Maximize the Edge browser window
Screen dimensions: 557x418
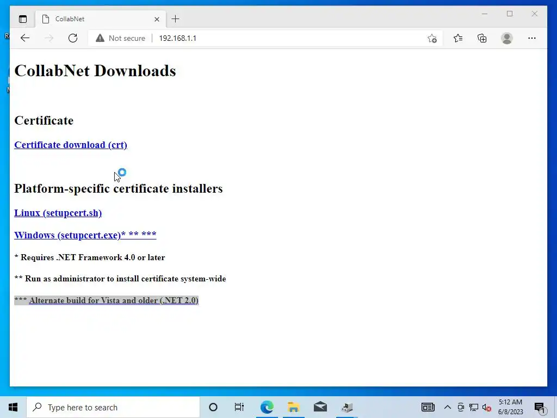pos(510,14)
